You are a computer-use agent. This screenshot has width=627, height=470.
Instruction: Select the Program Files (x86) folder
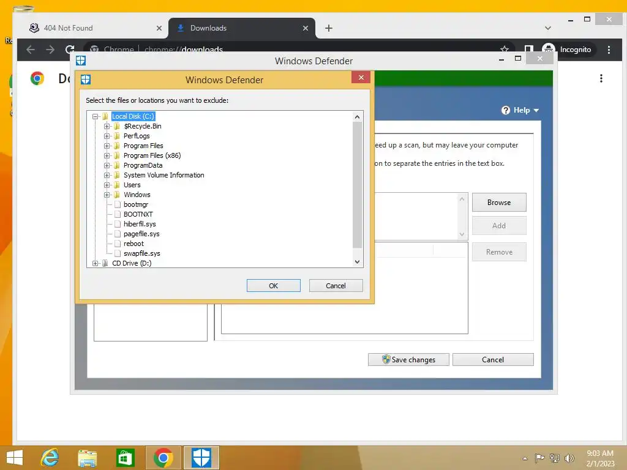click(x=152, y=155)
